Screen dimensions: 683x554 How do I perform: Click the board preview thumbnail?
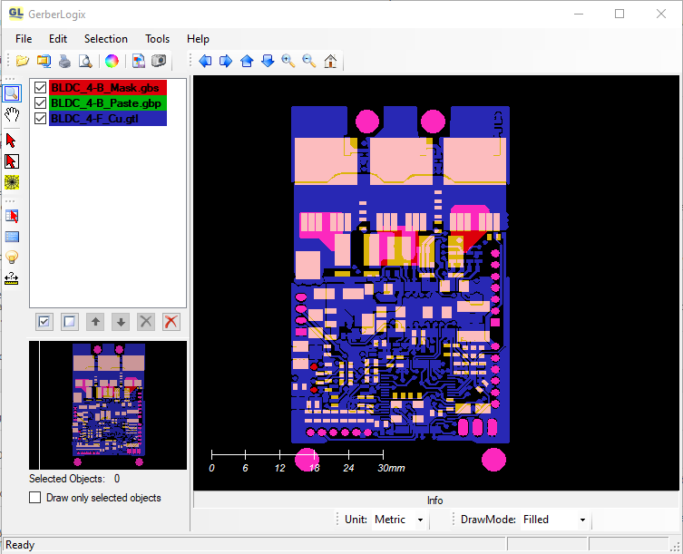point(108,403)
